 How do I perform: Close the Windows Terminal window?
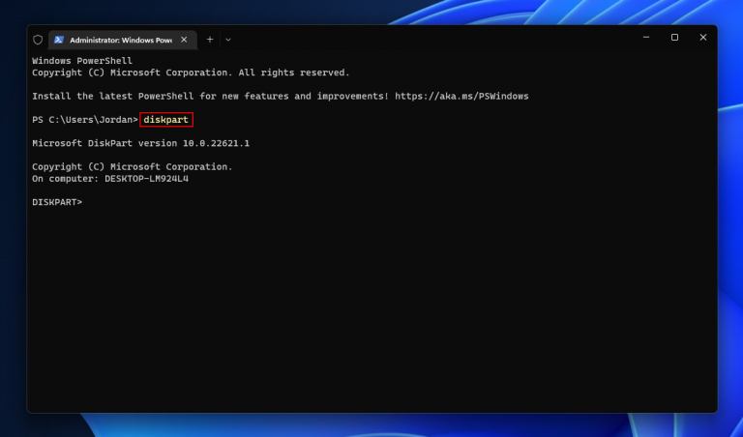[x=701, y=38]
